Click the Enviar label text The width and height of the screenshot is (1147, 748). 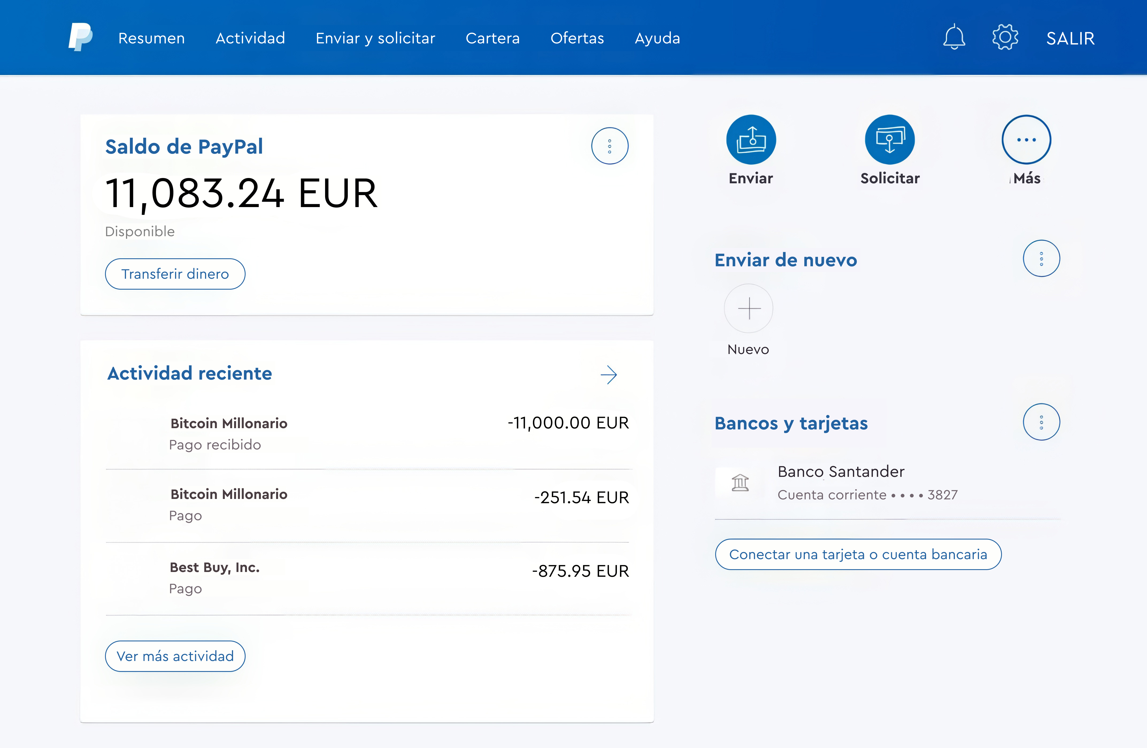point(750,178)
